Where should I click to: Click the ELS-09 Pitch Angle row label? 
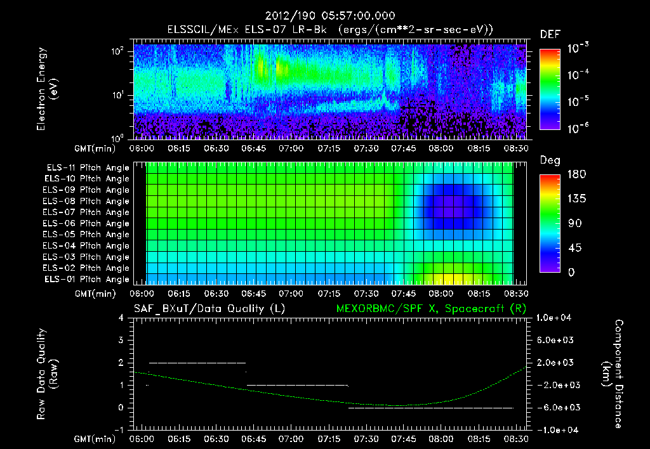coord(86,190)
